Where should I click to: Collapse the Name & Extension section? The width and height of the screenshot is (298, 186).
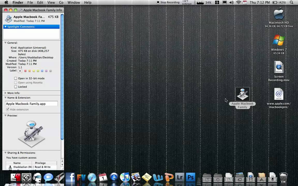(x=5, y=98)
